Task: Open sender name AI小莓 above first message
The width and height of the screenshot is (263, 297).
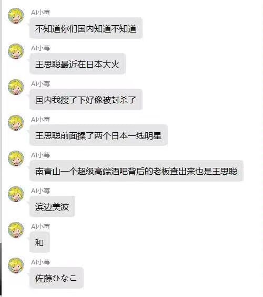Action: click(41, 13)
